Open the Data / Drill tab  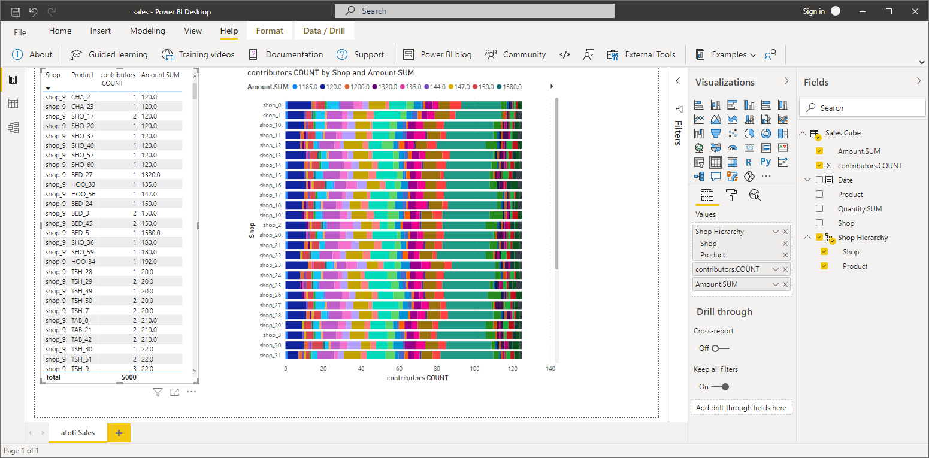click(x=324, y=31)
